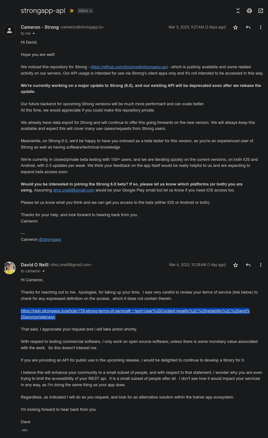Open more options menu for David's email
The height and width of the screenshot is (438, 268).
pos(261,265)
